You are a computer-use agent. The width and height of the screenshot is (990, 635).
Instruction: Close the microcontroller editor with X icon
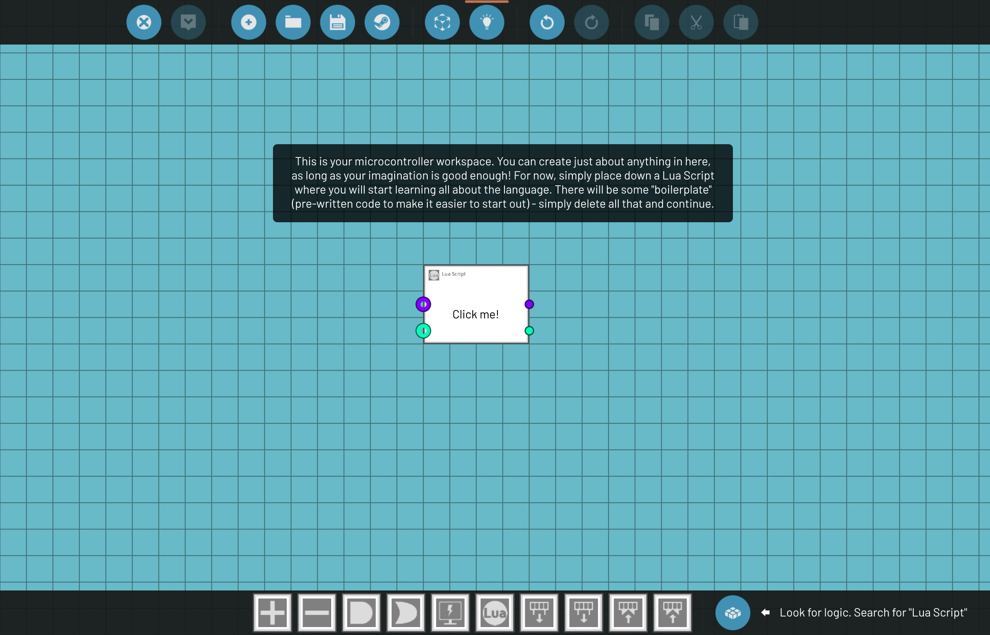[144, 22]
